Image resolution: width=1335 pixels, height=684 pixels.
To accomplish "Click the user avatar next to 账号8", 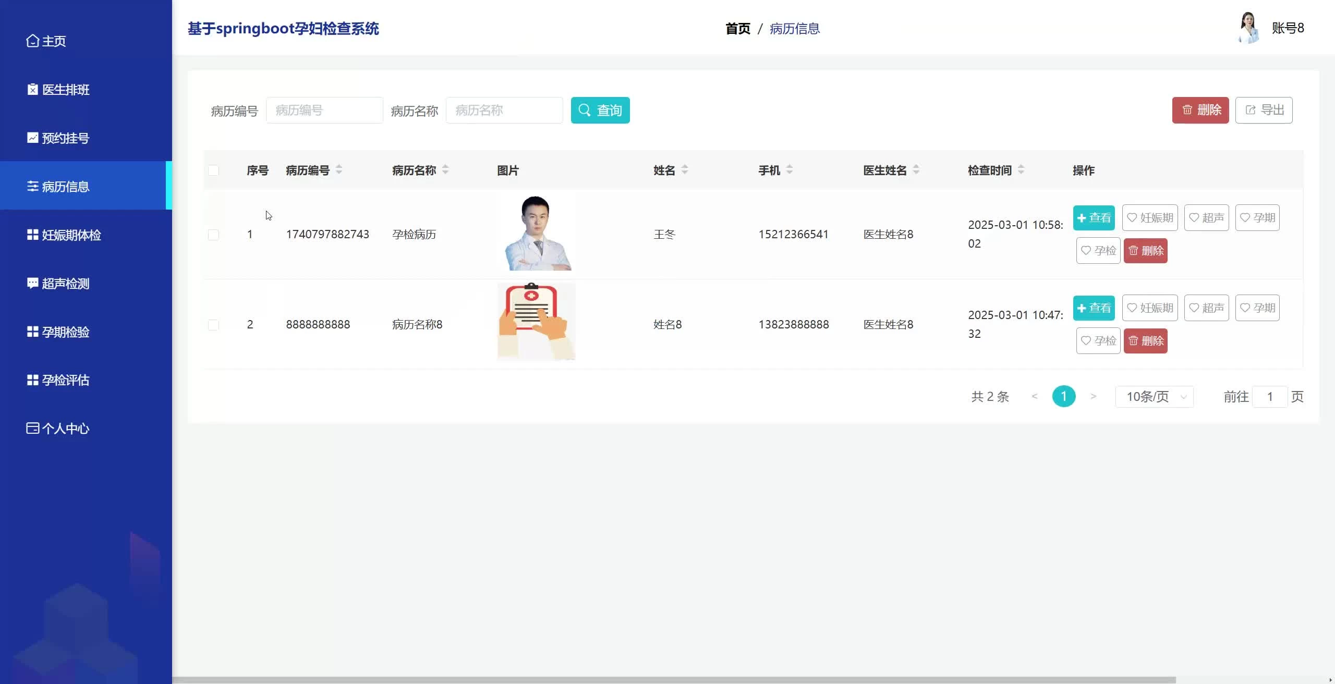I will click(x=1248, y=28).
